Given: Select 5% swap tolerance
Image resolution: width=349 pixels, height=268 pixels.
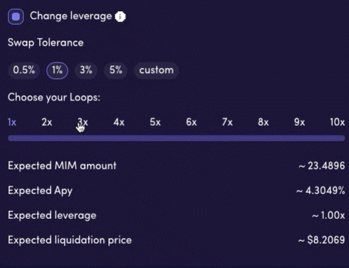Looking at the screenshot, I should 116,70.
